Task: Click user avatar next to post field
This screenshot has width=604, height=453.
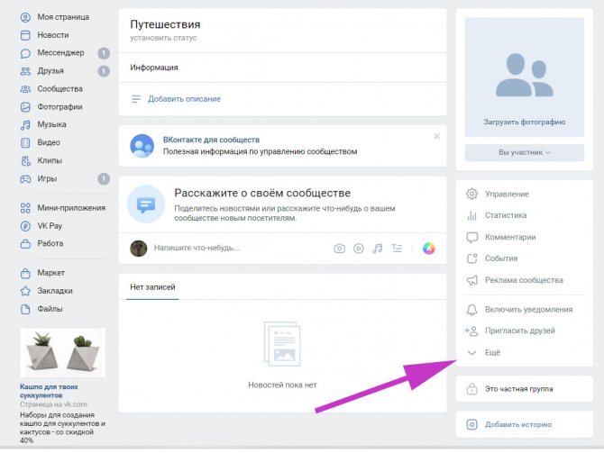Action: (138, 249)
